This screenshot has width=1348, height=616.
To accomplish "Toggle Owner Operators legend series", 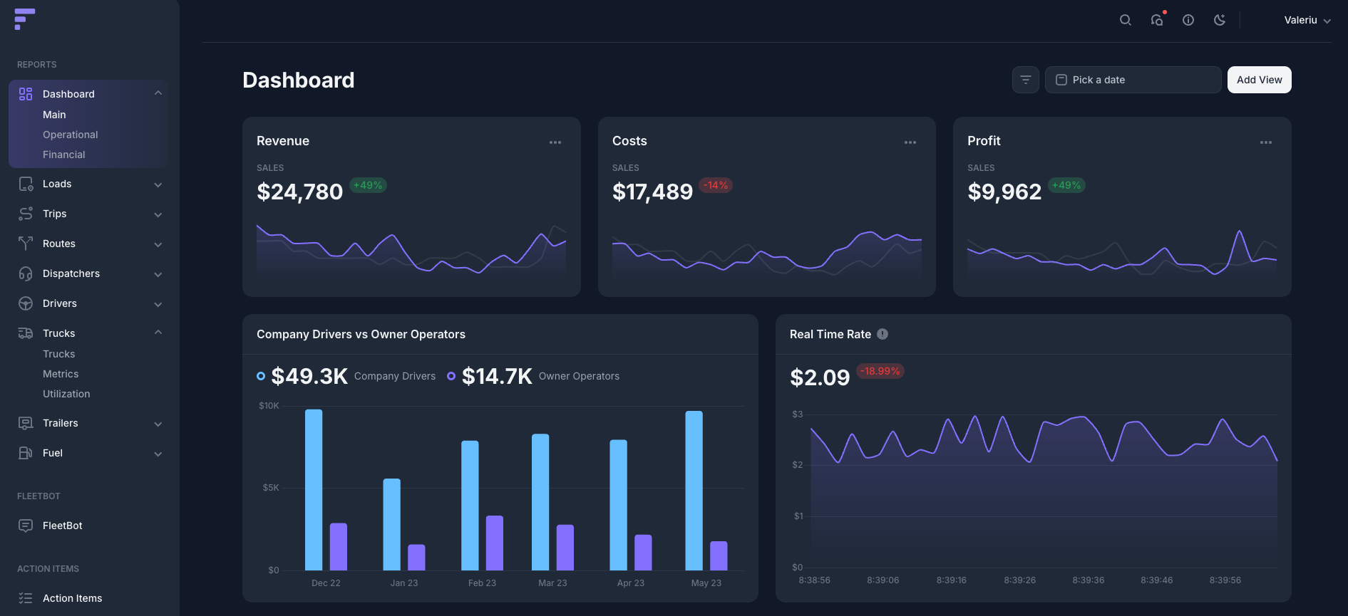I will tap(451, 376).
